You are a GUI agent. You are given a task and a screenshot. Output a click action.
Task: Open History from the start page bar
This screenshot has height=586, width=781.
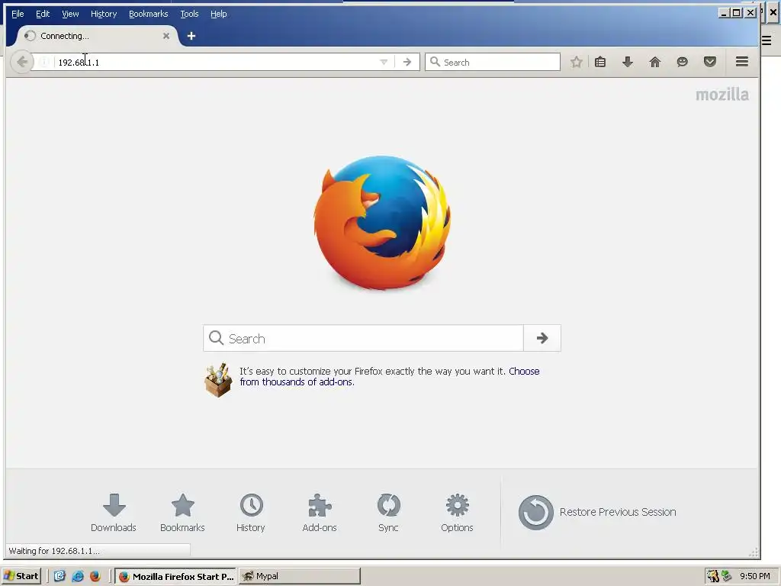(250, 513)
